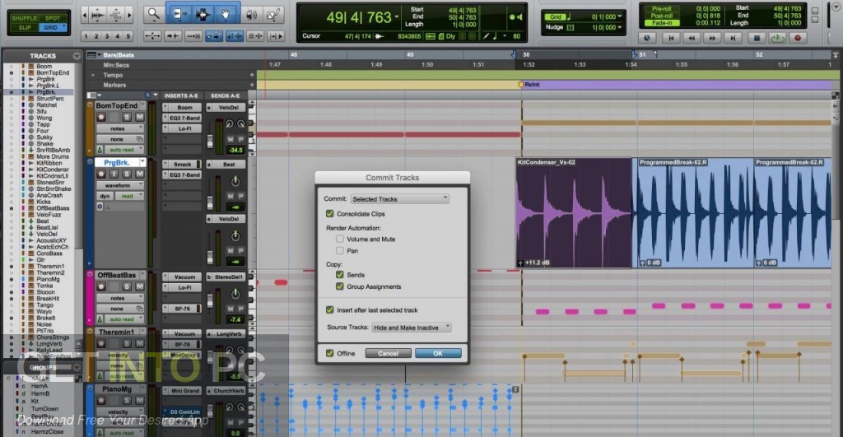Click the horizontal zoom-in right arrow
This screenshot has width=843, height=437.
(x=129, y=15)
